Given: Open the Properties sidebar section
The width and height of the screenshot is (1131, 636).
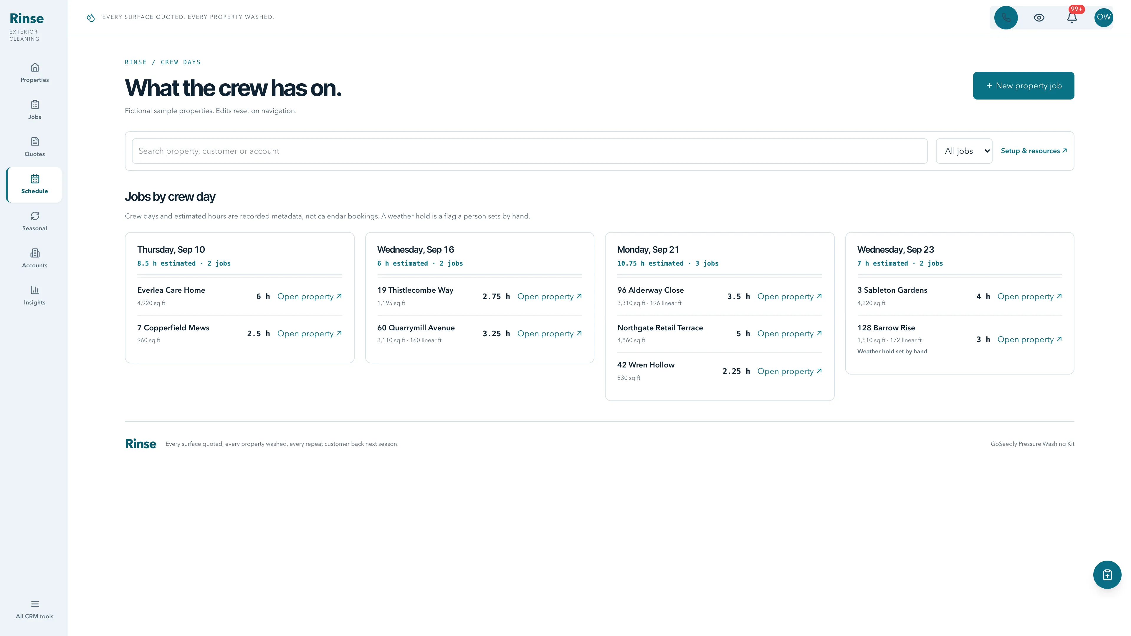Looking at the screenshot, I should point(35,73).
